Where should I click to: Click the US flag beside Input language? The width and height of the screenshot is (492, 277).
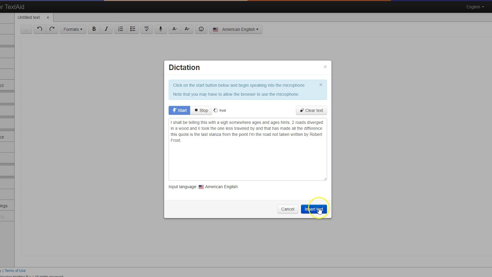click(x=201, y=187)
